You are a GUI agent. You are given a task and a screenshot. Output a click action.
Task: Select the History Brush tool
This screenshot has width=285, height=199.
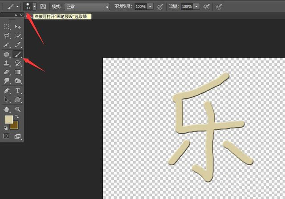[x=18, y=63]
